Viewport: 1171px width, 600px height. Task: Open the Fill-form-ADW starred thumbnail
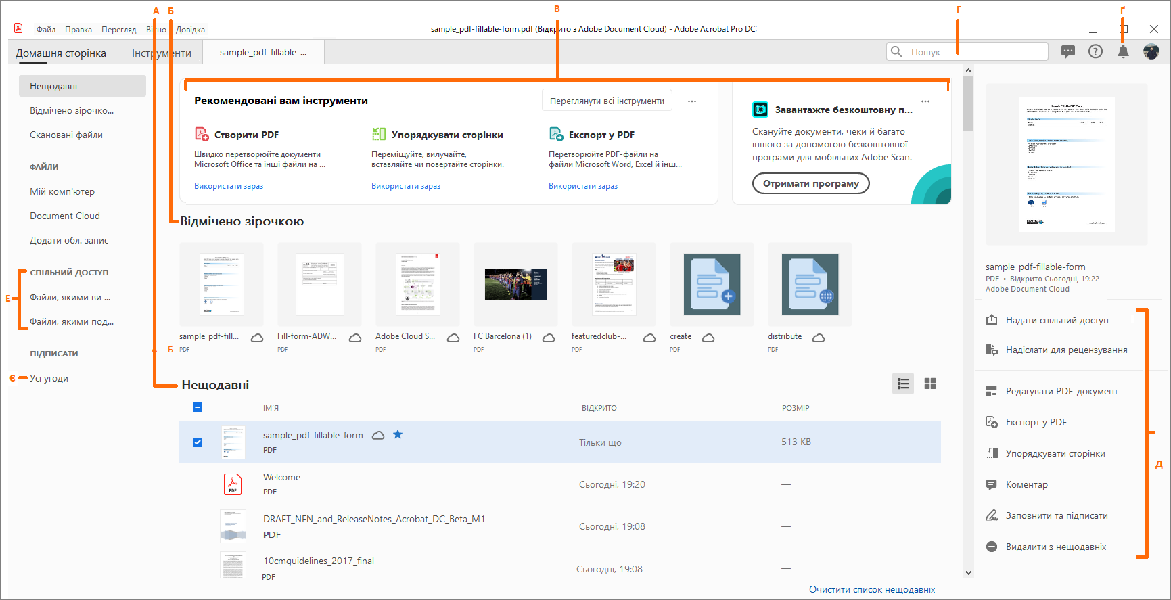(x=319, y=284)
